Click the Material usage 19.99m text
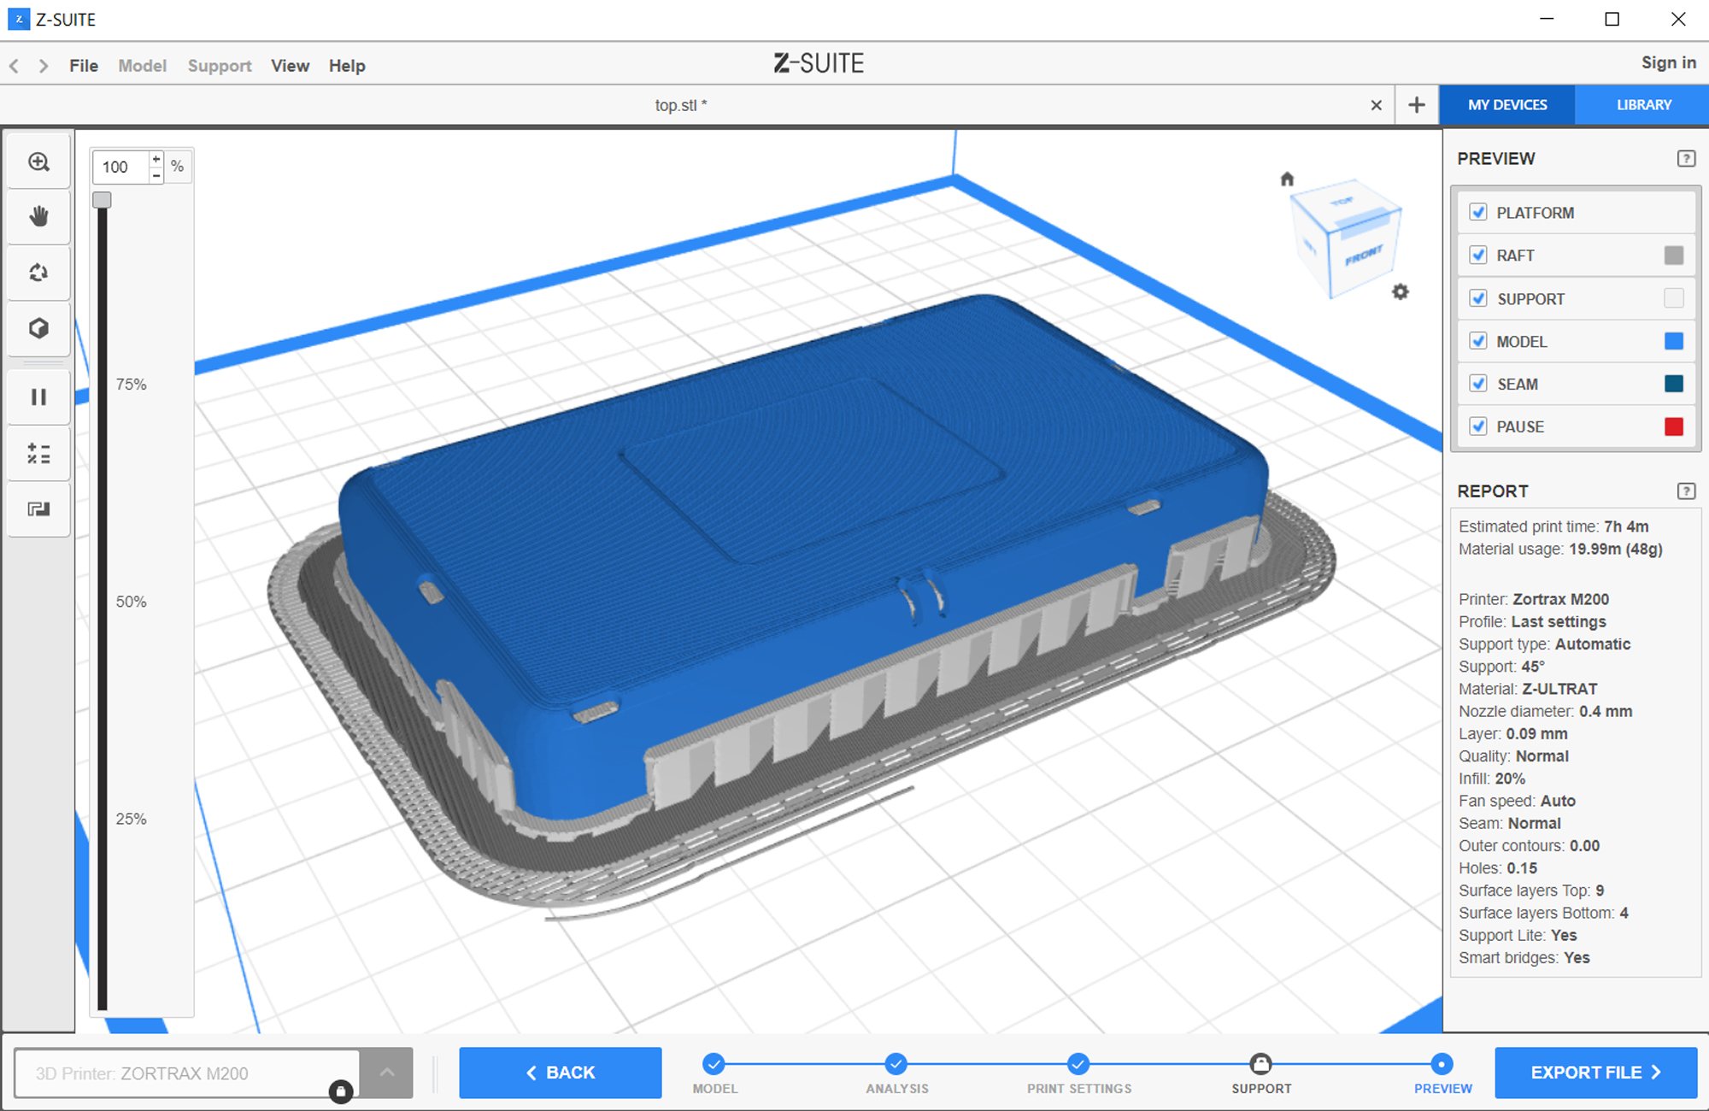This screenshot has height=1111, width=1709. point(1560,549)
